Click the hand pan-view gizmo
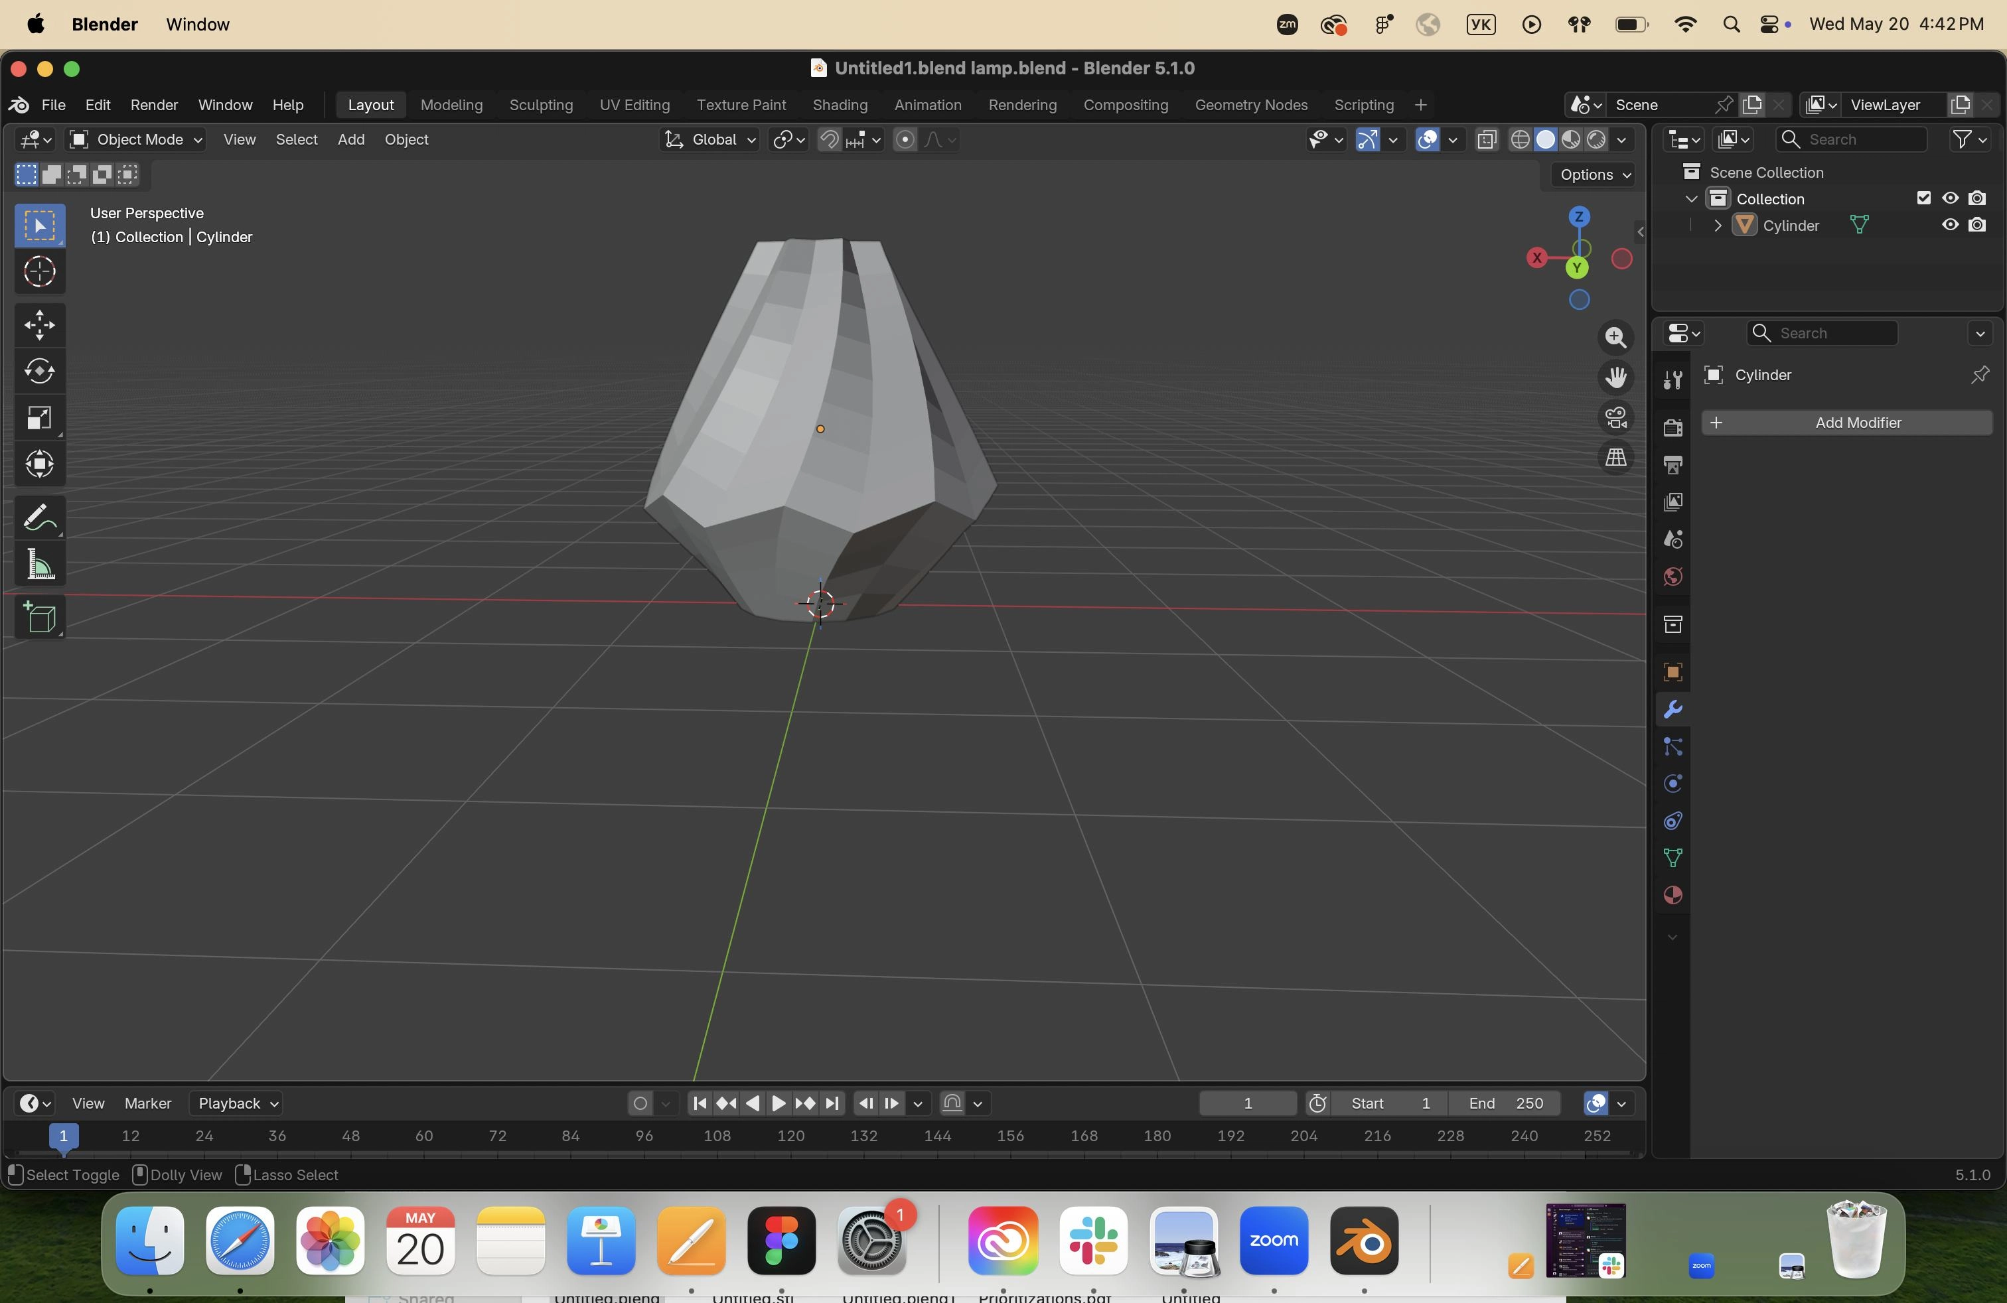This screenshot has height=1303, width=2007. tap(1615, 377)
